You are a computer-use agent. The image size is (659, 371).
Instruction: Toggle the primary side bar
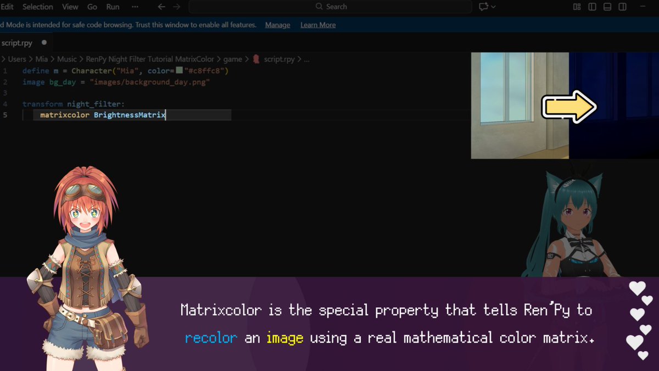click(592, 7)
